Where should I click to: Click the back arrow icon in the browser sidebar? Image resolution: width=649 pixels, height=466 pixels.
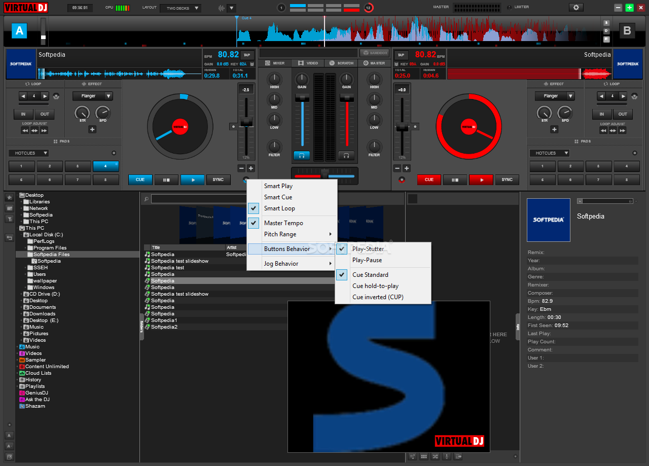tap(9, 237)
